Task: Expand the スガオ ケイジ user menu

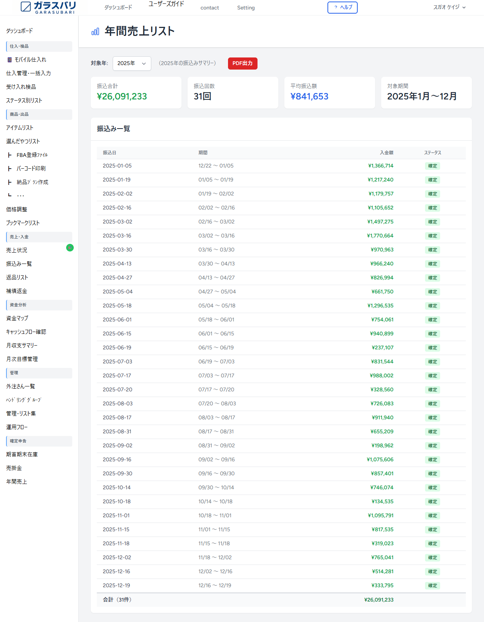Action: 449,7
